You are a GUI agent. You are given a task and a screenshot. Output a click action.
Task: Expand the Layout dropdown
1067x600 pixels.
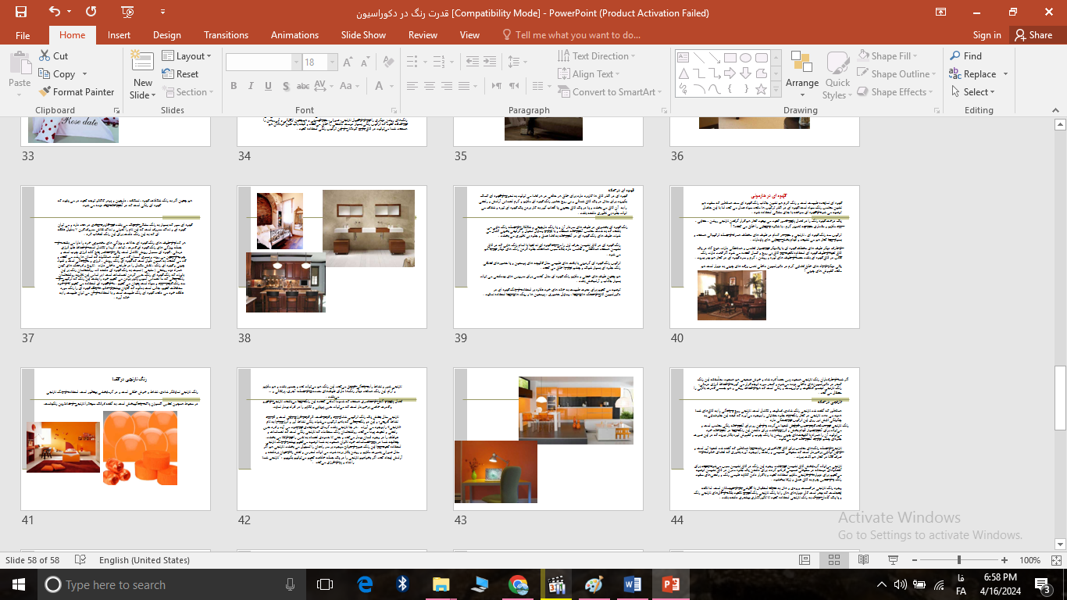(185, 56)
